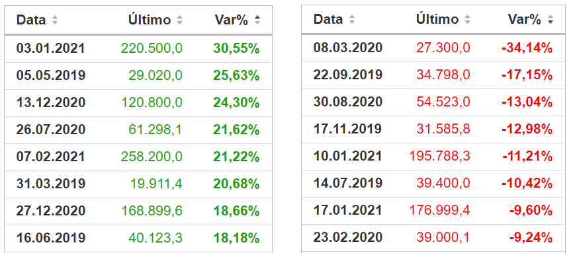Click the 30,55% gain value
This screenshot has width=575, height=259.
click(x=236, y=48)
